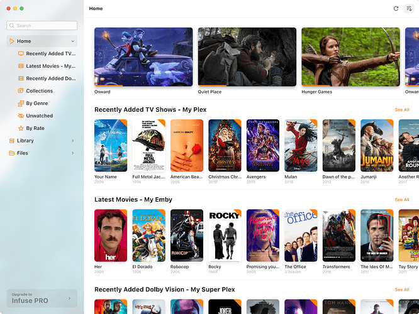Image resolution: width=419 pixels, height=314 pixels.
Task: Open the Full Metal Jacket poster
Action: [x=149, y=146]
